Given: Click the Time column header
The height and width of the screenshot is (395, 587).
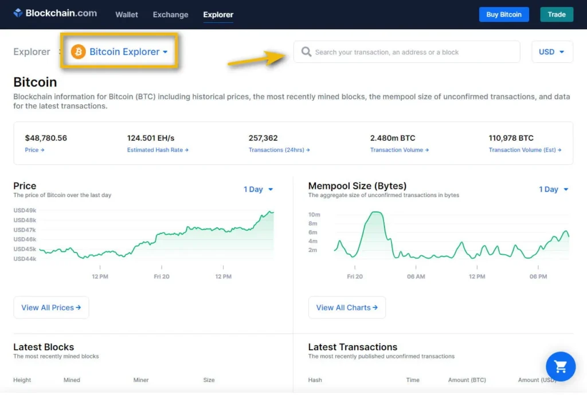Looking at the screenshot, I should (x=413, y=380).
